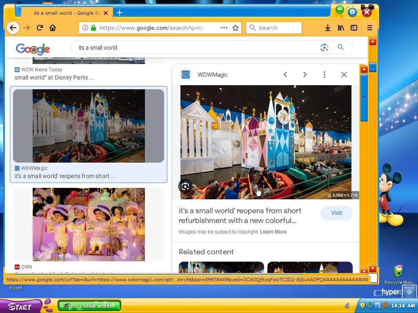Click the security shield tray icon

coord(362,305)
